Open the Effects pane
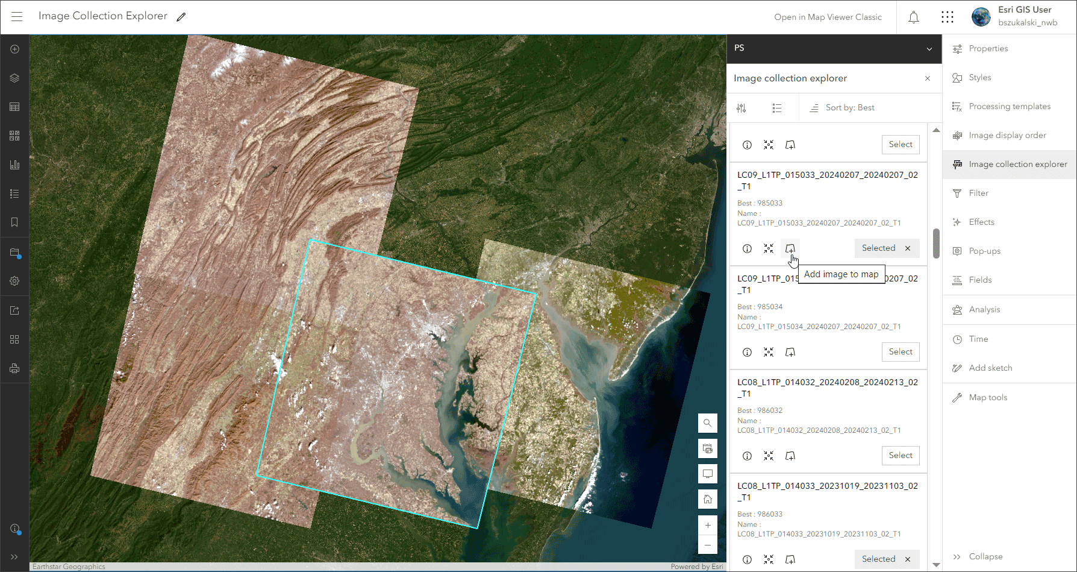This screenshot has height=572, width=1077. (1010, 222)
